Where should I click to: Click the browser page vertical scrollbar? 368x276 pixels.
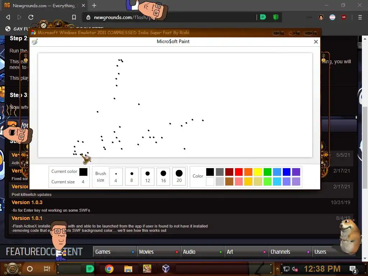click(x=365, y=148)
